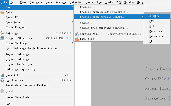
Task: Select Subversion from the submenu
Action: (x=157, y=36)
